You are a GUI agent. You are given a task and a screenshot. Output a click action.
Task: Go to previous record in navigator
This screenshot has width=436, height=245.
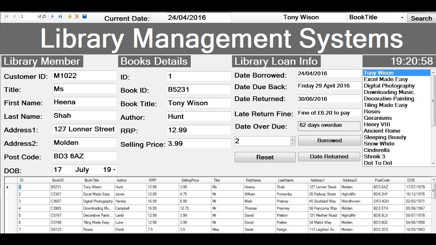14,16
